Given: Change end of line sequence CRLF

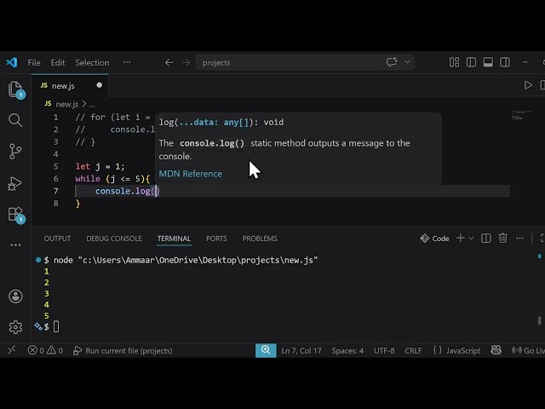Looking at the screenshot, I should pos(413,350).
